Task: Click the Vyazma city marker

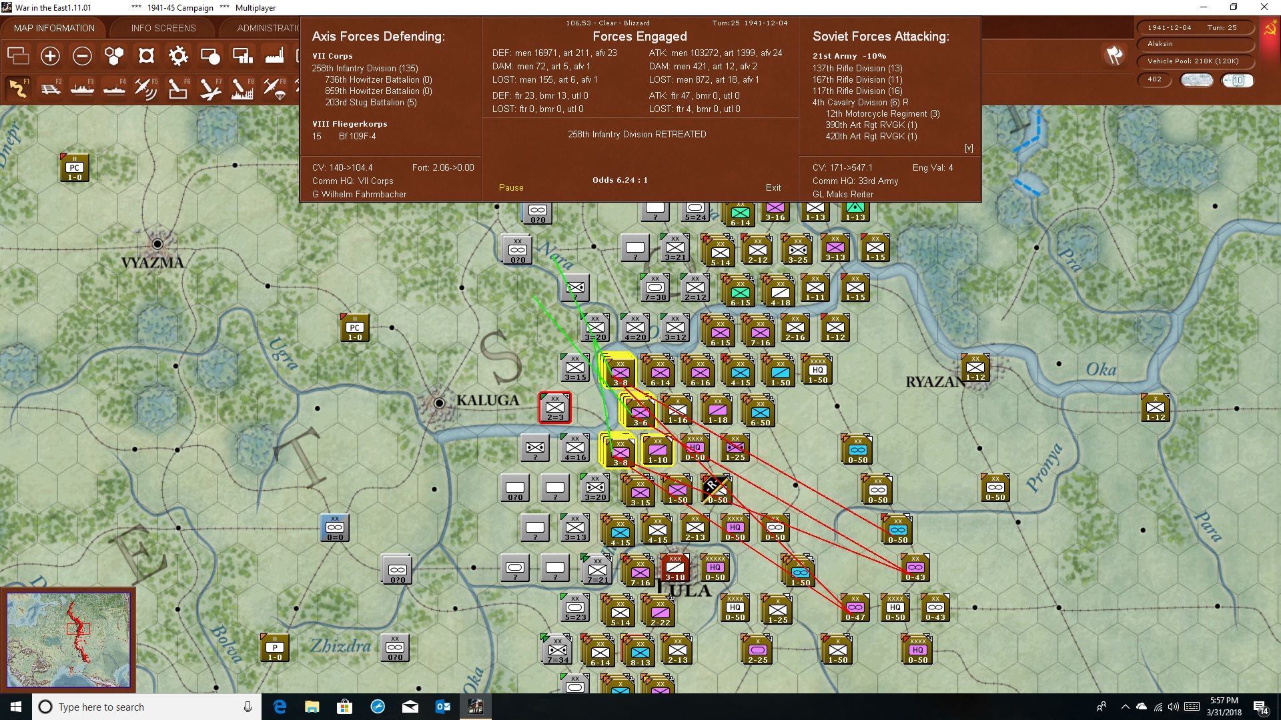Action: point(157,244)
